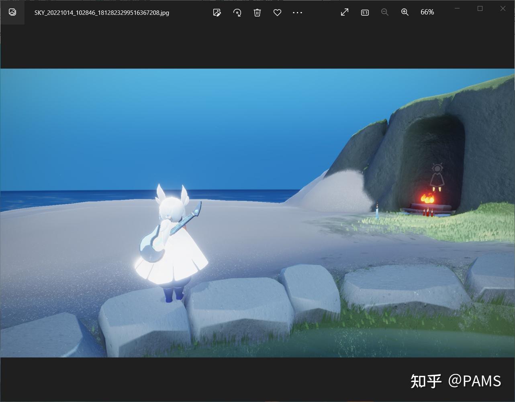Show actual size with the 1:1 icon
The image size is (515, 402).
point(365,12)
